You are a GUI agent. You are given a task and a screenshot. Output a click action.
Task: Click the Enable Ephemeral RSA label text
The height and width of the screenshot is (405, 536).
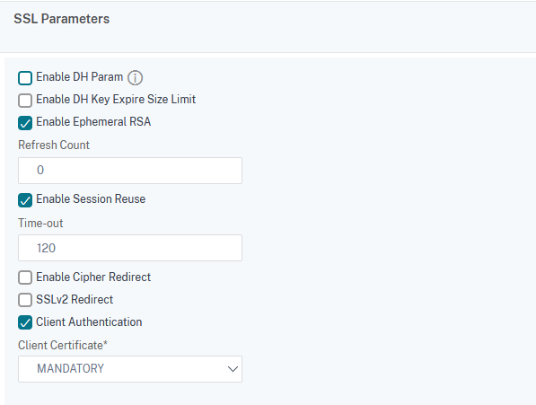(93, 121)
